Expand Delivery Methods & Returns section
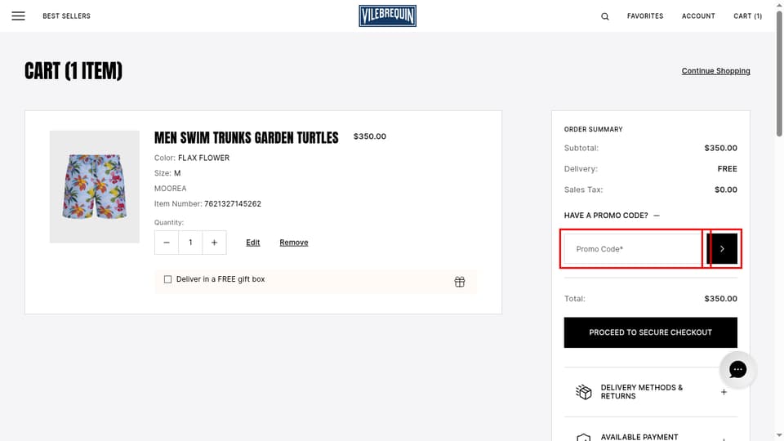The width and height of the screenshot is (784, 441). (724, 392)
